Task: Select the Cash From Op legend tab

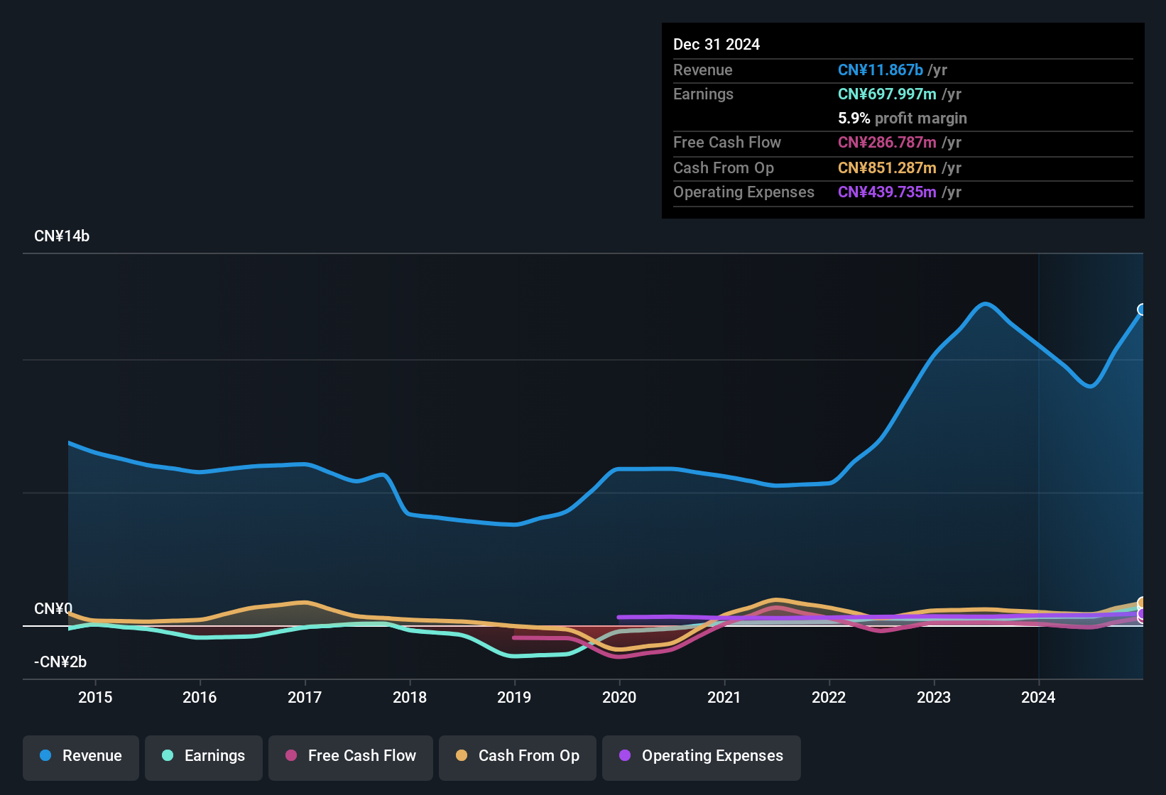Action: [x=517, y=756]
